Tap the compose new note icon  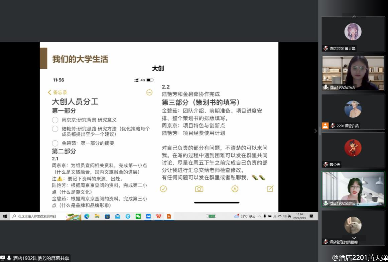click(x=270, y=189)
